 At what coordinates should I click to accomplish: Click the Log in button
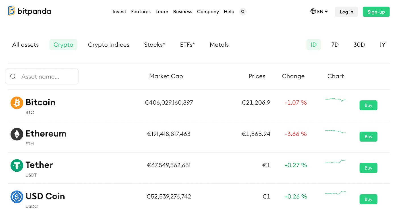click(x=346, y=12)
